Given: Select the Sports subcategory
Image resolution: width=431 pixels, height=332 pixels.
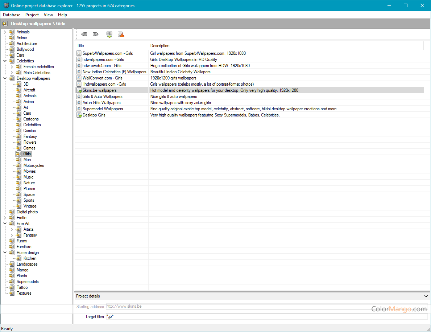Looking at the screenshot, I should pos(29,200).
